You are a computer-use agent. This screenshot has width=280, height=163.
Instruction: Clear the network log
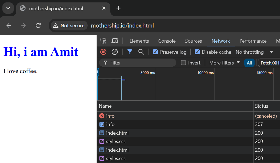tap(115, 52)
